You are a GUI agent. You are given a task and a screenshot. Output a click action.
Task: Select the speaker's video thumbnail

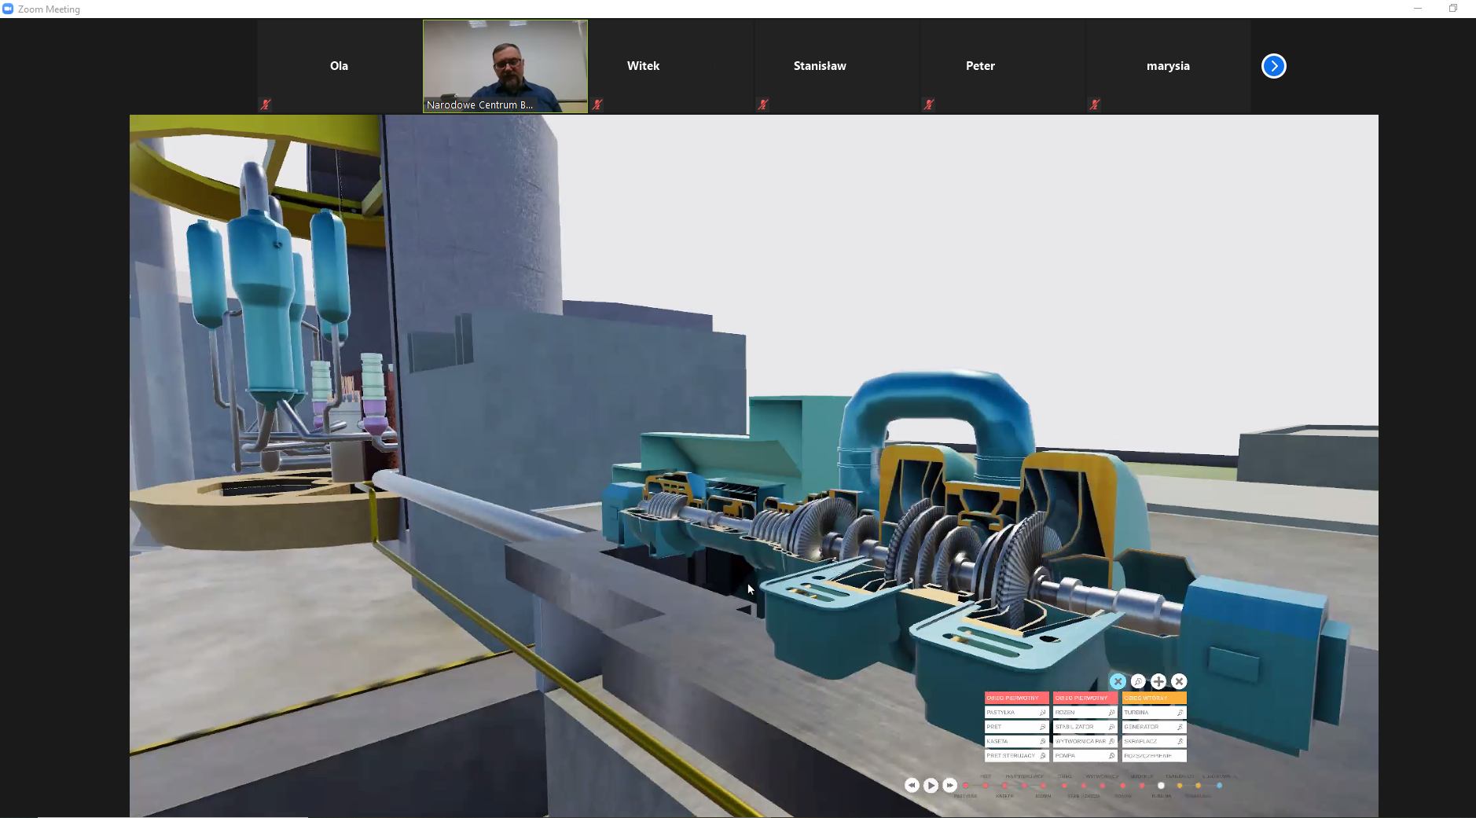pos(505,66)
